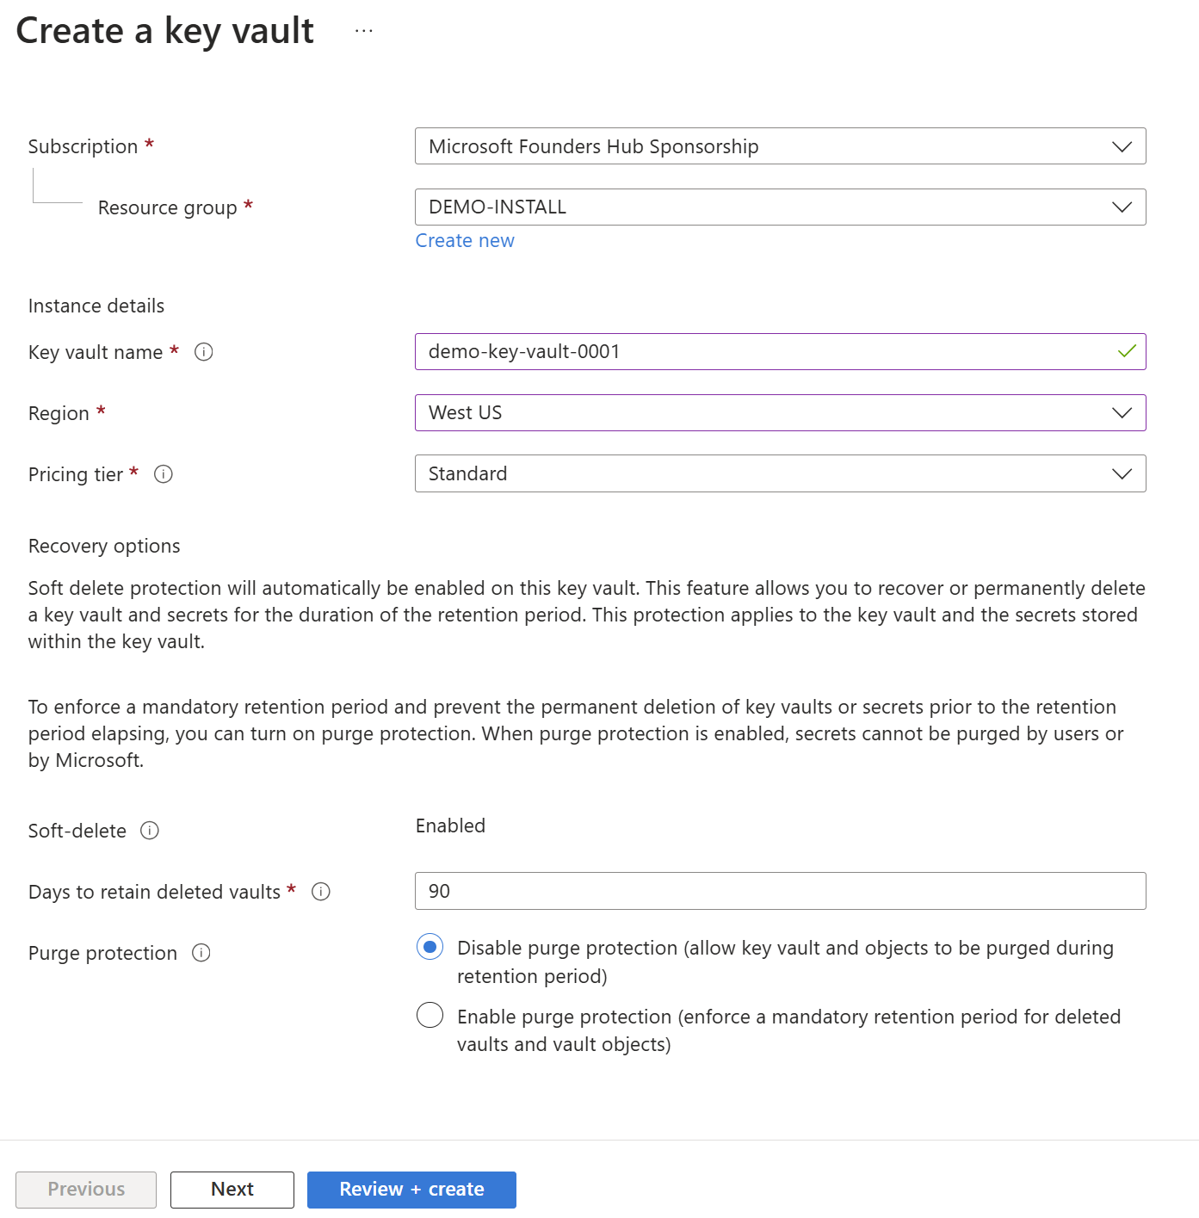Viewport: 1199px width, 1218px height.
Task: Click the Key vault name info icon
Action: click(204, 352)
